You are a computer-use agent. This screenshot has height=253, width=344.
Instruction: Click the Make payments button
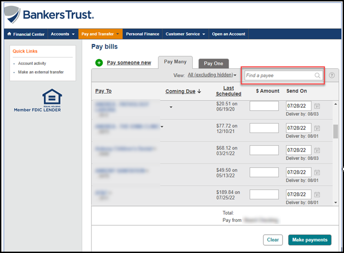pos(310,240)
